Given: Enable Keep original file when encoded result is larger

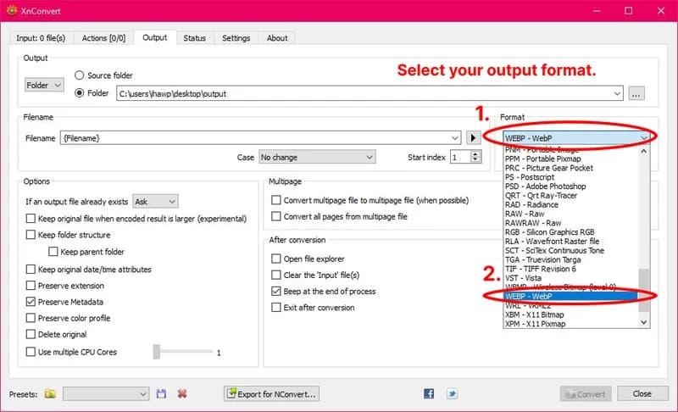Looking at the screenshot, I should pyautogui.click(x=31, y=219).
